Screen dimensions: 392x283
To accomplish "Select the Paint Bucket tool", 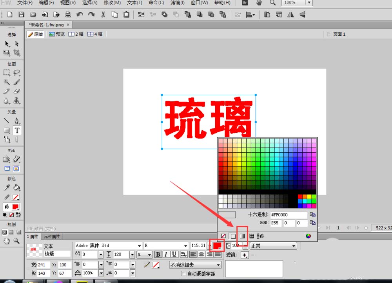I will (16, 187).
